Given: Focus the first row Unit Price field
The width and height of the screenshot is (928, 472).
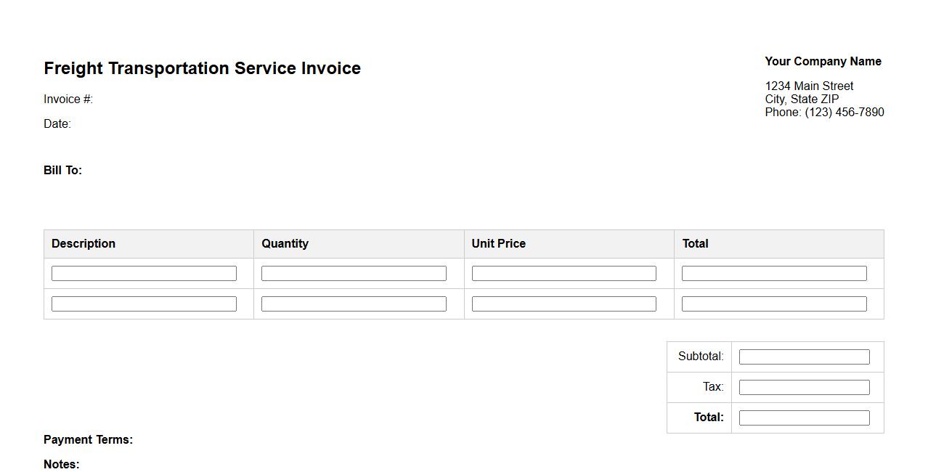Looking at the screenshot, I should click(x=563, y=274).
